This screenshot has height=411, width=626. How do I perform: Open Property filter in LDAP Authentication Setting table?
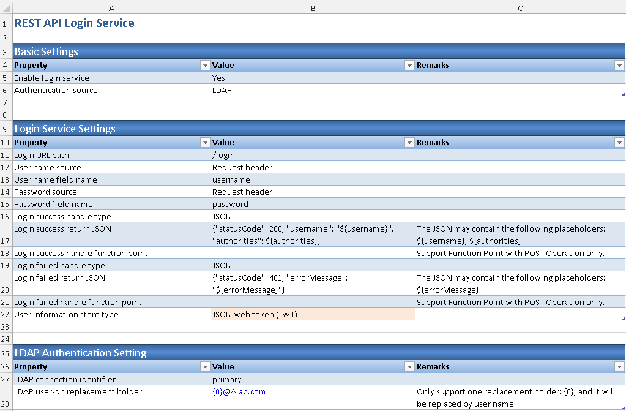(204, 367)
